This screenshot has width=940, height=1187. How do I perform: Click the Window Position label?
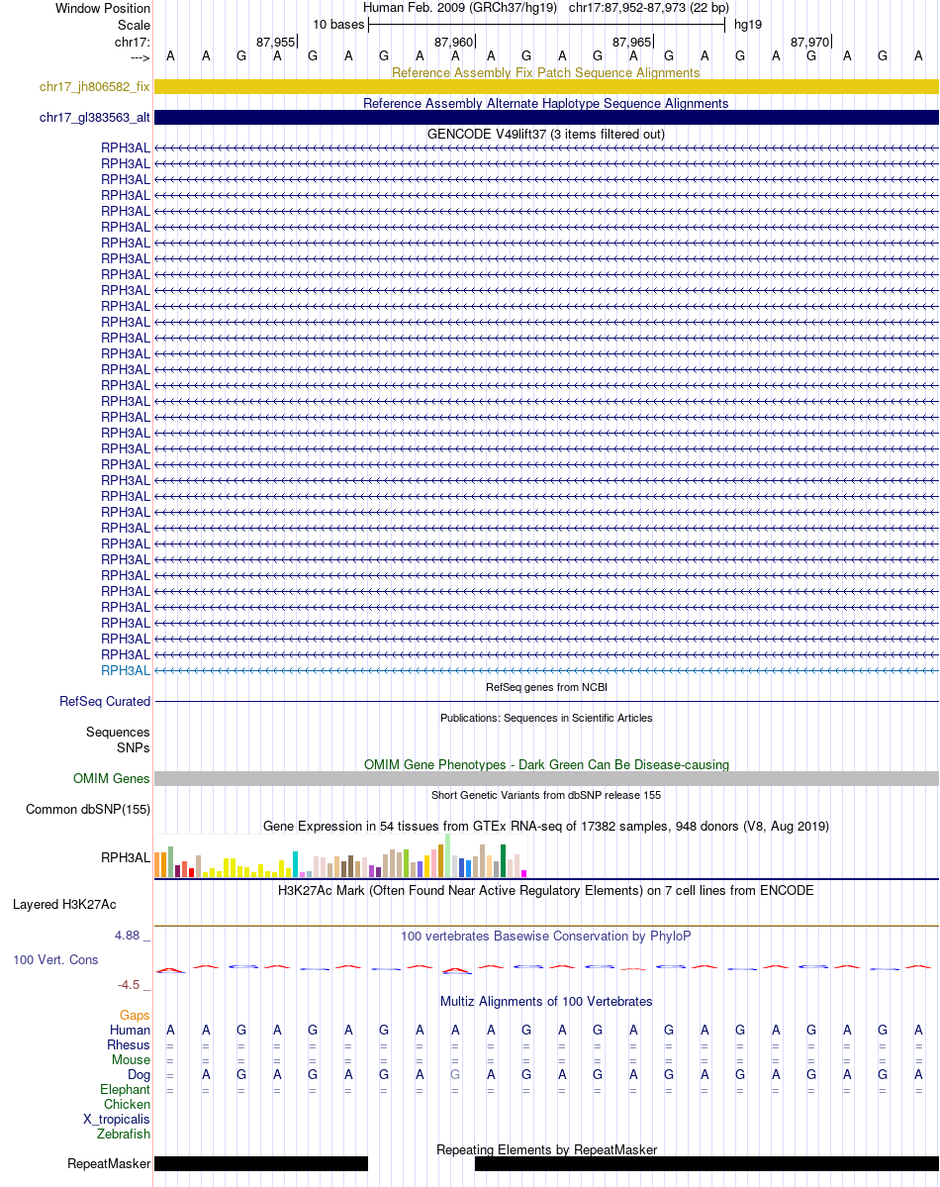pyautogui.click(x=102, y=8)
